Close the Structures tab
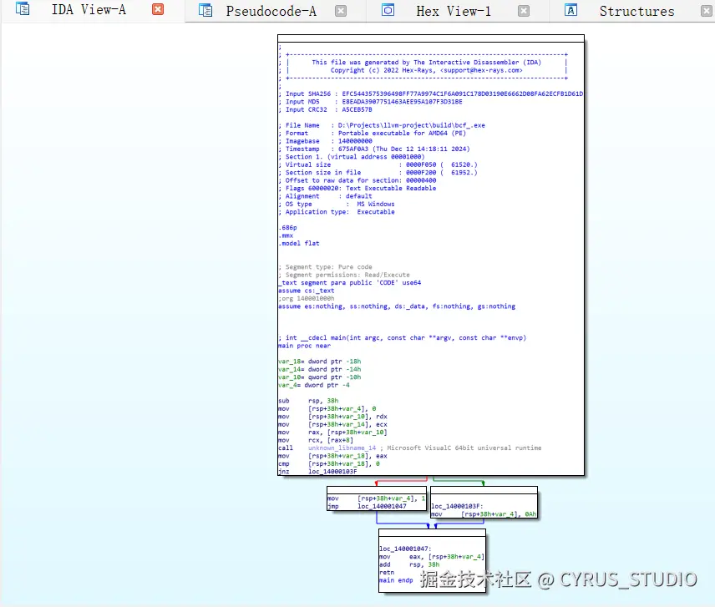This screenshot has height=607, width=715. [707, 11]
